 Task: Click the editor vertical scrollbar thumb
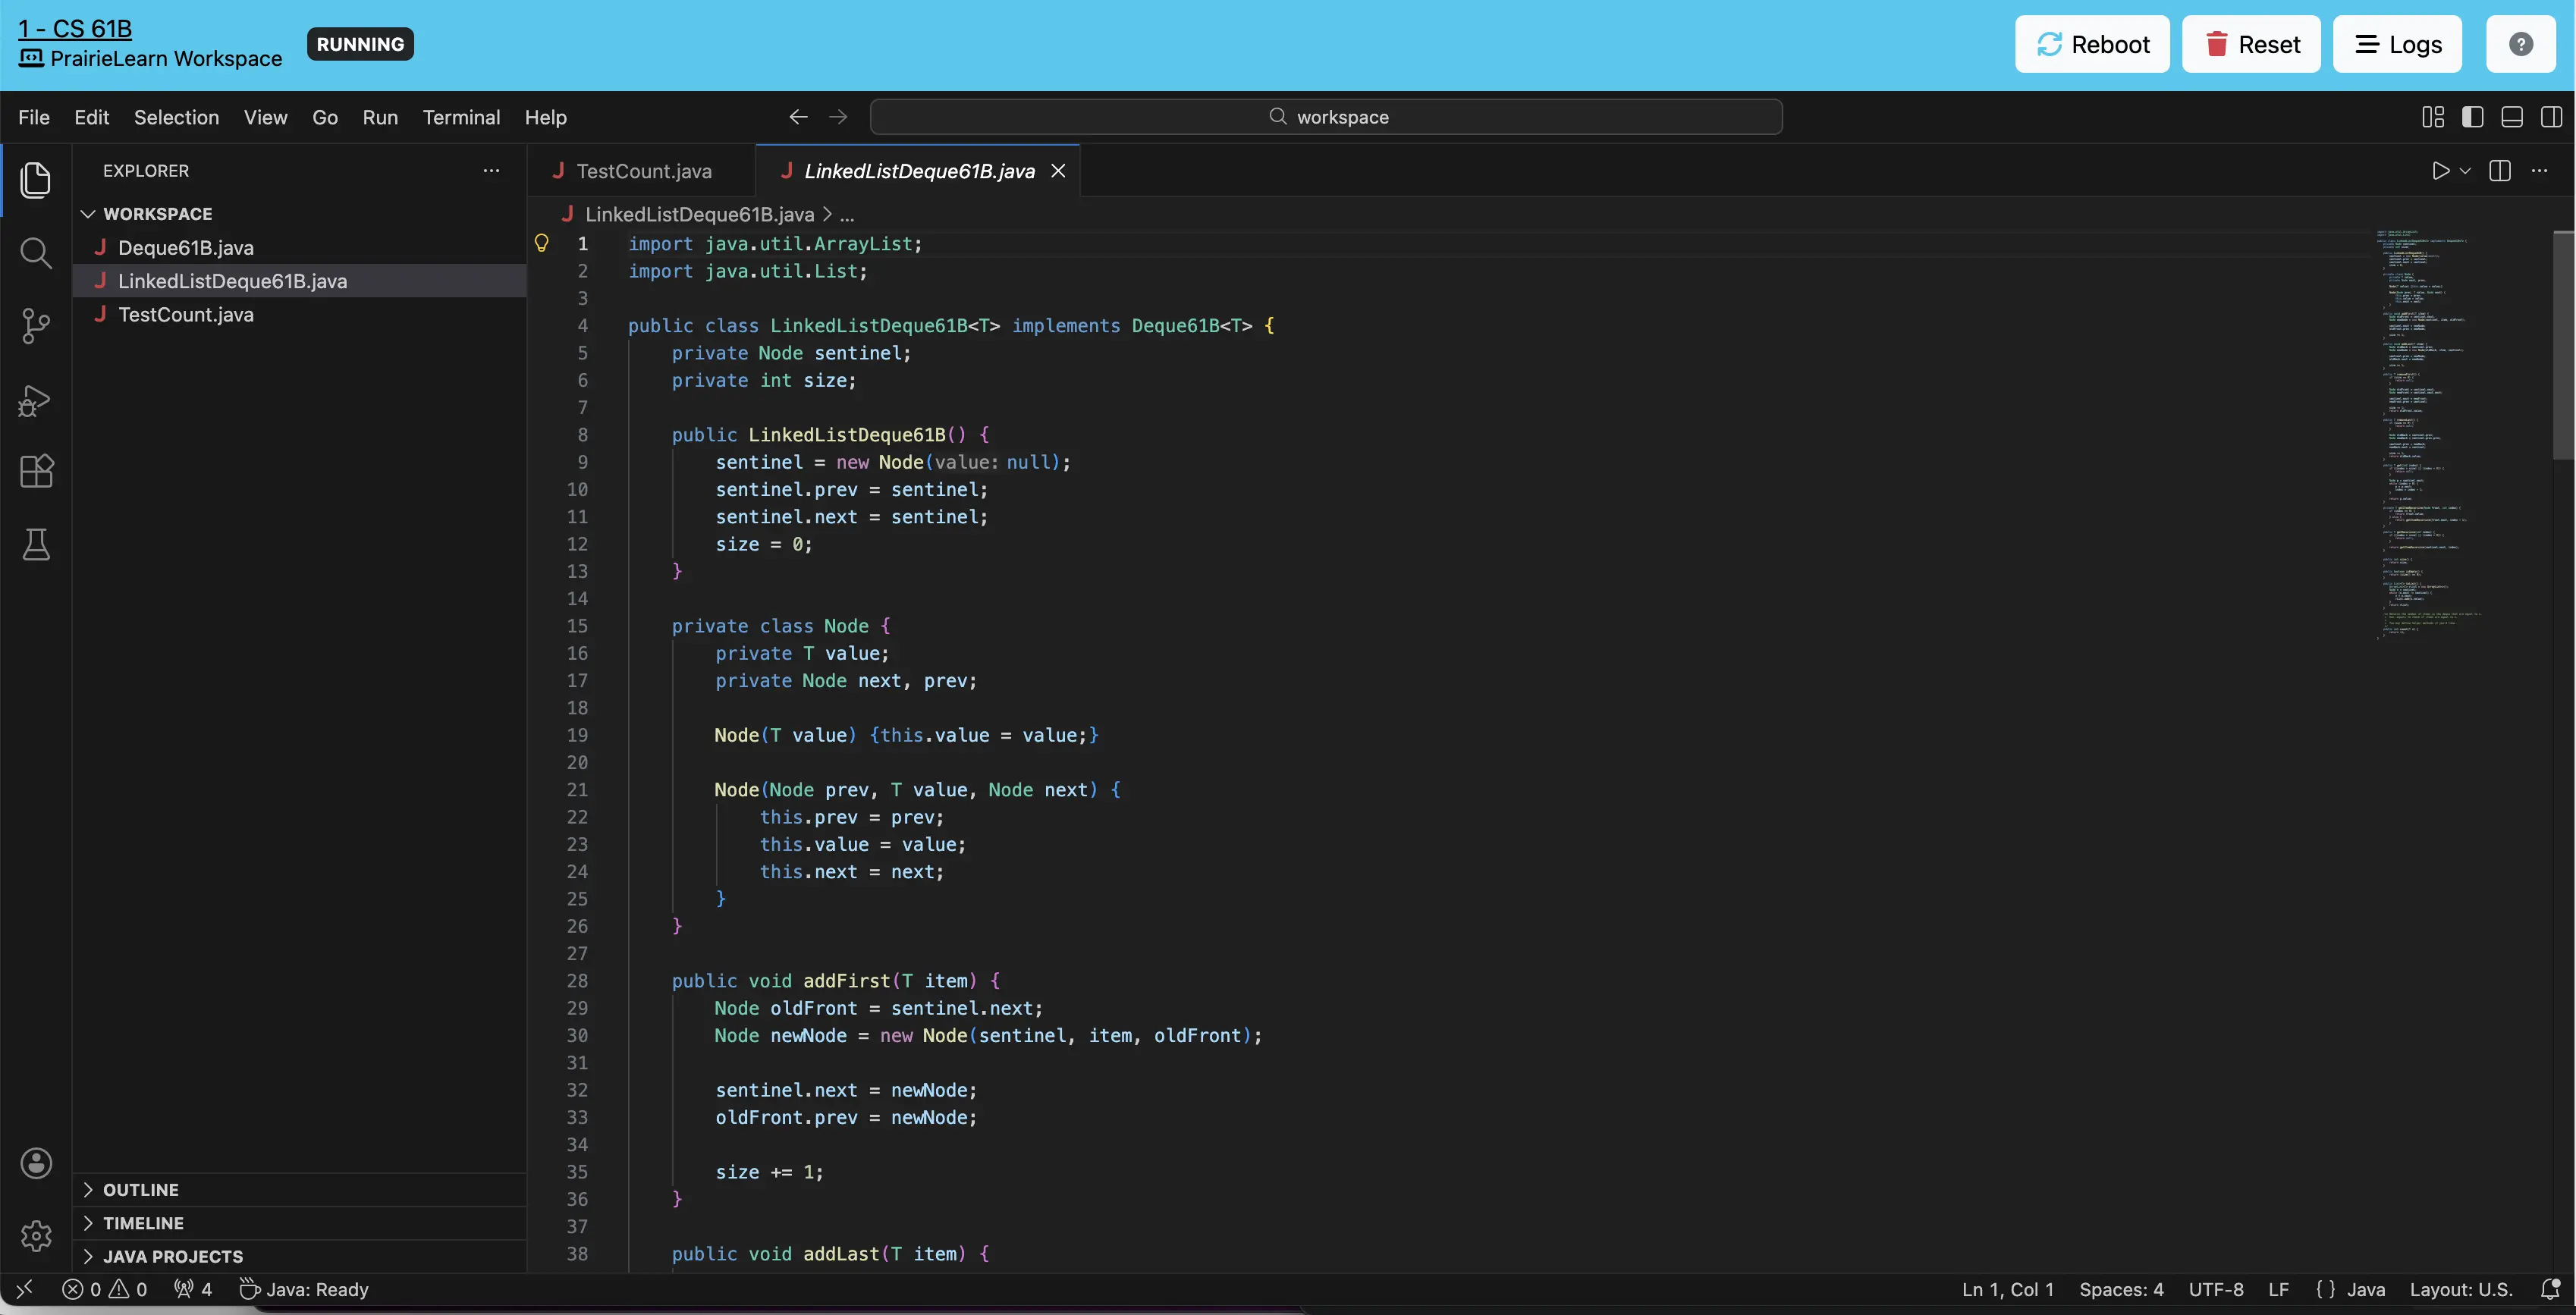point(2563,345)
